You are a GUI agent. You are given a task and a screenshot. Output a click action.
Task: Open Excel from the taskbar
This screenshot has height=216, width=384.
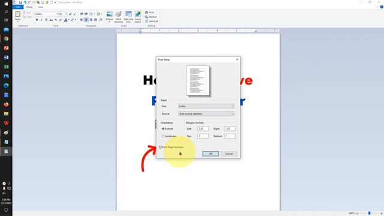tap(6, 67)
